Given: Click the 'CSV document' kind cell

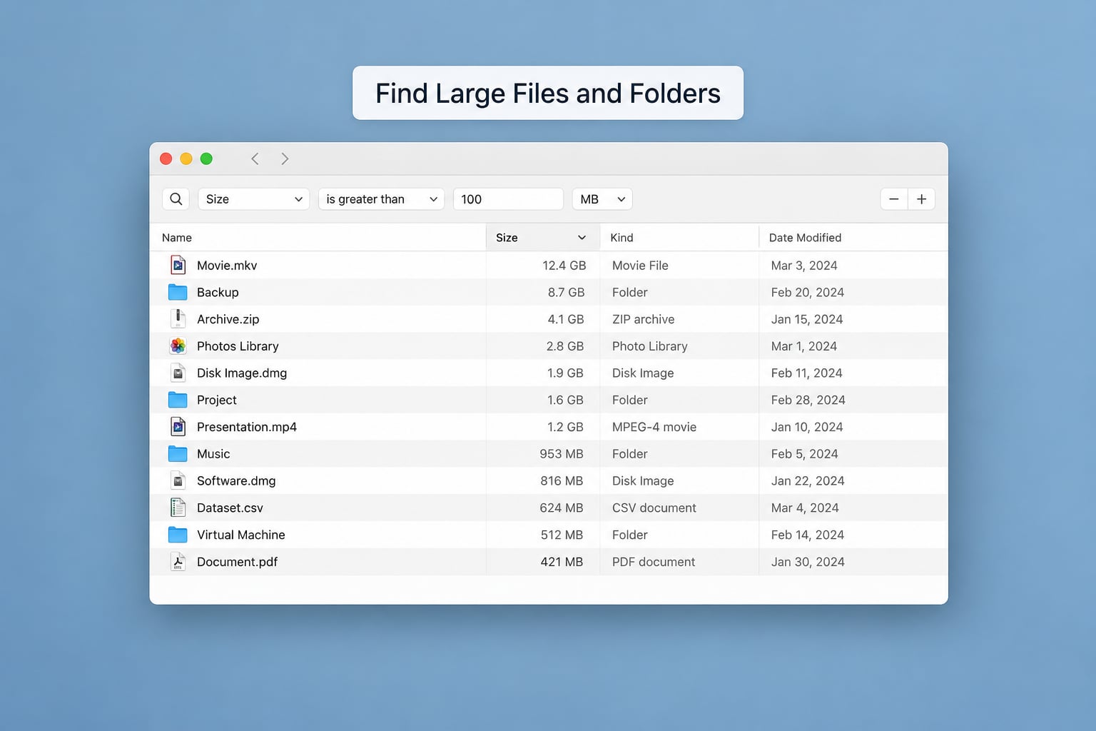Looking at the screenshot, I should tap(654, 508).
